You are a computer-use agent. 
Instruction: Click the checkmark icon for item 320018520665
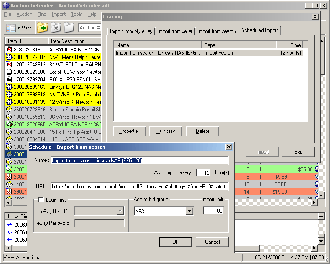(9, 125)
